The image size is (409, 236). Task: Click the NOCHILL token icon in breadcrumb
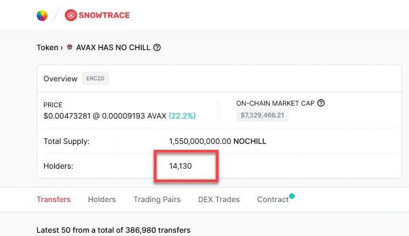pos(70,47)
